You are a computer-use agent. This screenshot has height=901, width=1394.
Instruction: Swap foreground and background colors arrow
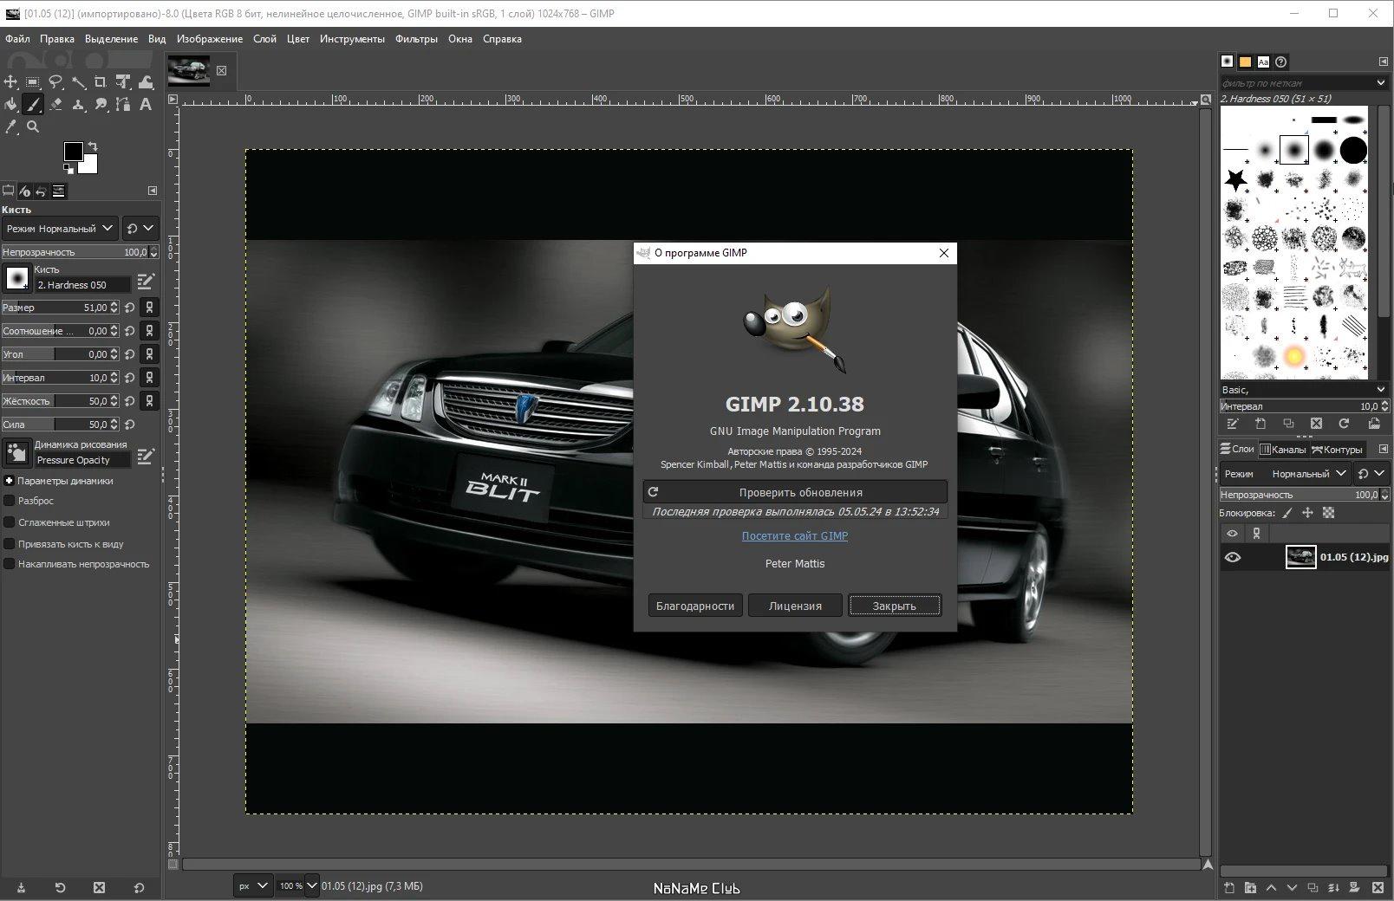tap(93, 146)
